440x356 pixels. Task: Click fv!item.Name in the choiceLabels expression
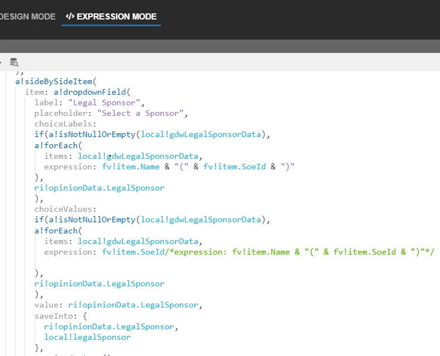point(131,167)
